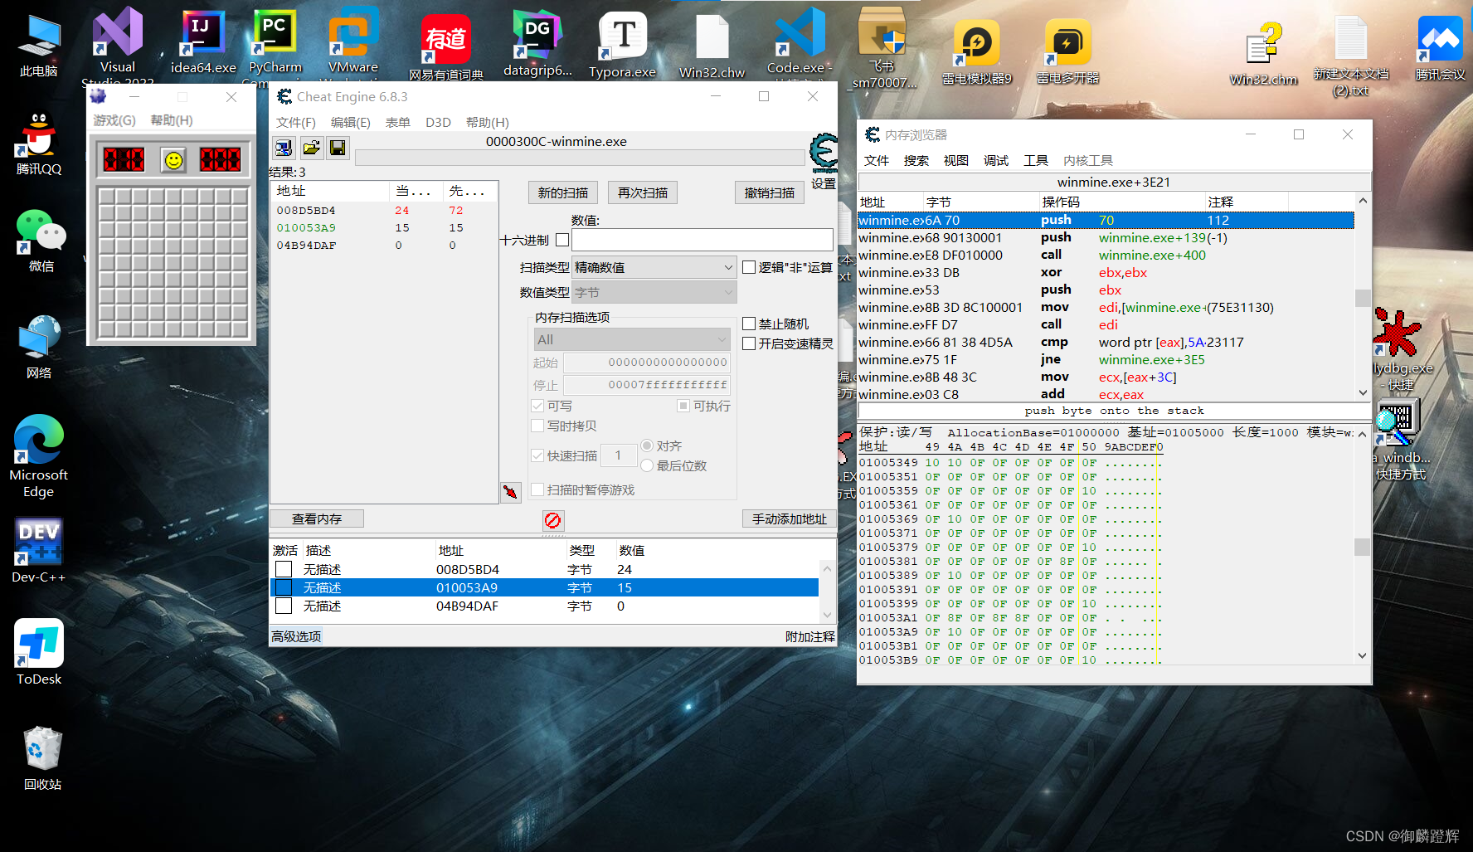Open VMware Workstation desktop icon
The height and width of the screenshot is (852, 1473).
click(x=353, y=43)
